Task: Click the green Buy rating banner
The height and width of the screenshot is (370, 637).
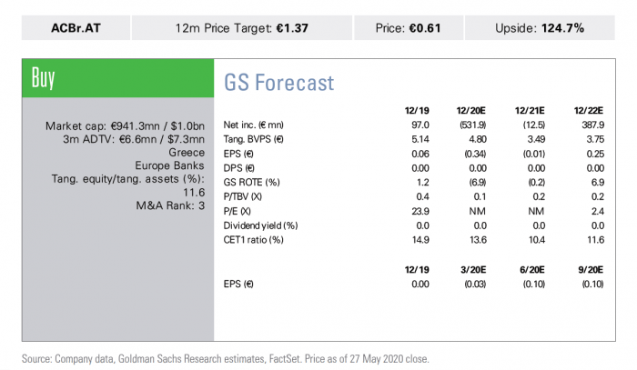Action: point(117,78)
